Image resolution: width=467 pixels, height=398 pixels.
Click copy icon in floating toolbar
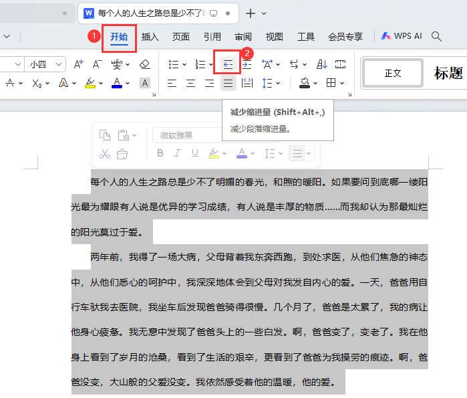[104, 135]
